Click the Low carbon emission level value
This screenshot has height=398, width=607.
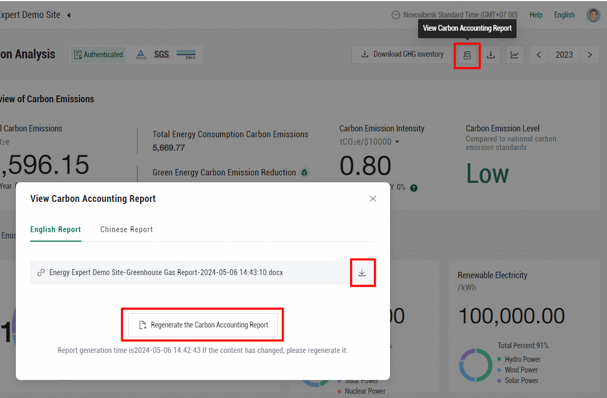487,173
